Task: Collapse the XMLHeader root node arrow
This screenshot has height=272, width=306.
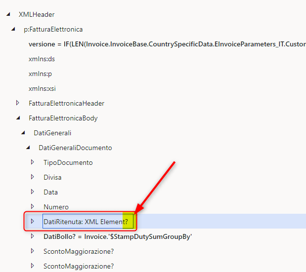Action: 8,15
